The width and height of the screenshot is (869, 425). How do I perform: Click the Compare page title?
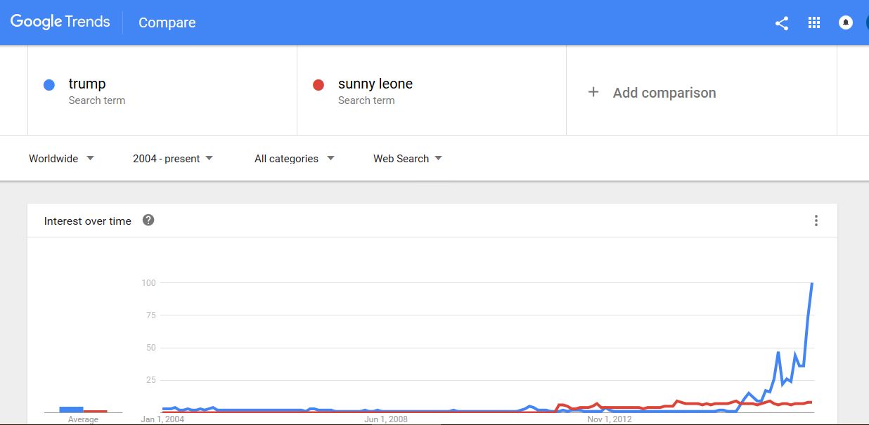[167, 22]
